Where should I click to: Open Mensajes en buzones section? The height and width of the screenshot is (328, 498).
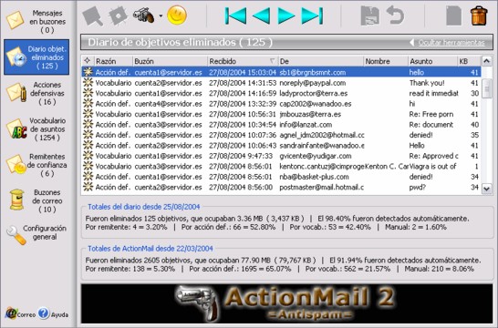click(x=36, y=21)
